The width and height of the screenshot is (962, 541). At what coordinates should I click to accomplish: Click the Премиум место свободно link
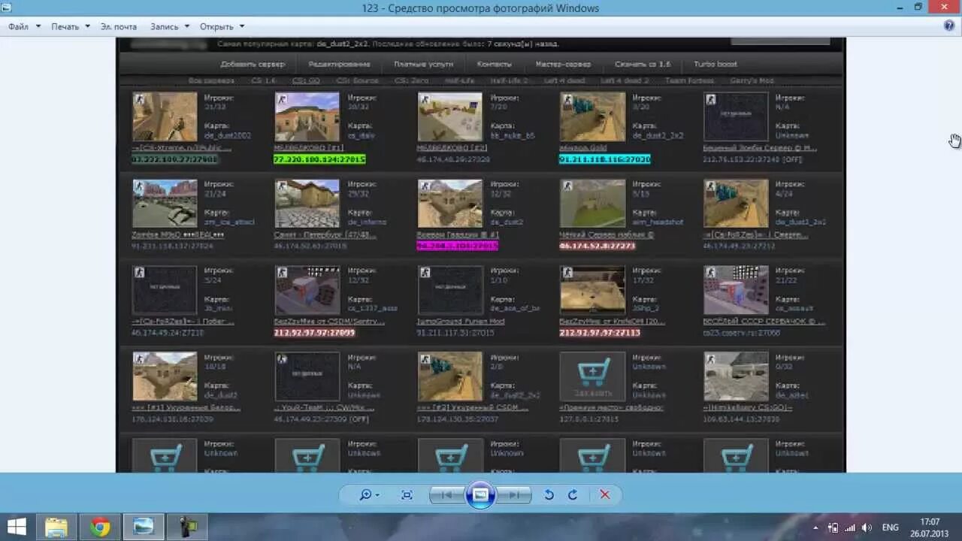(x=611, y=407)
